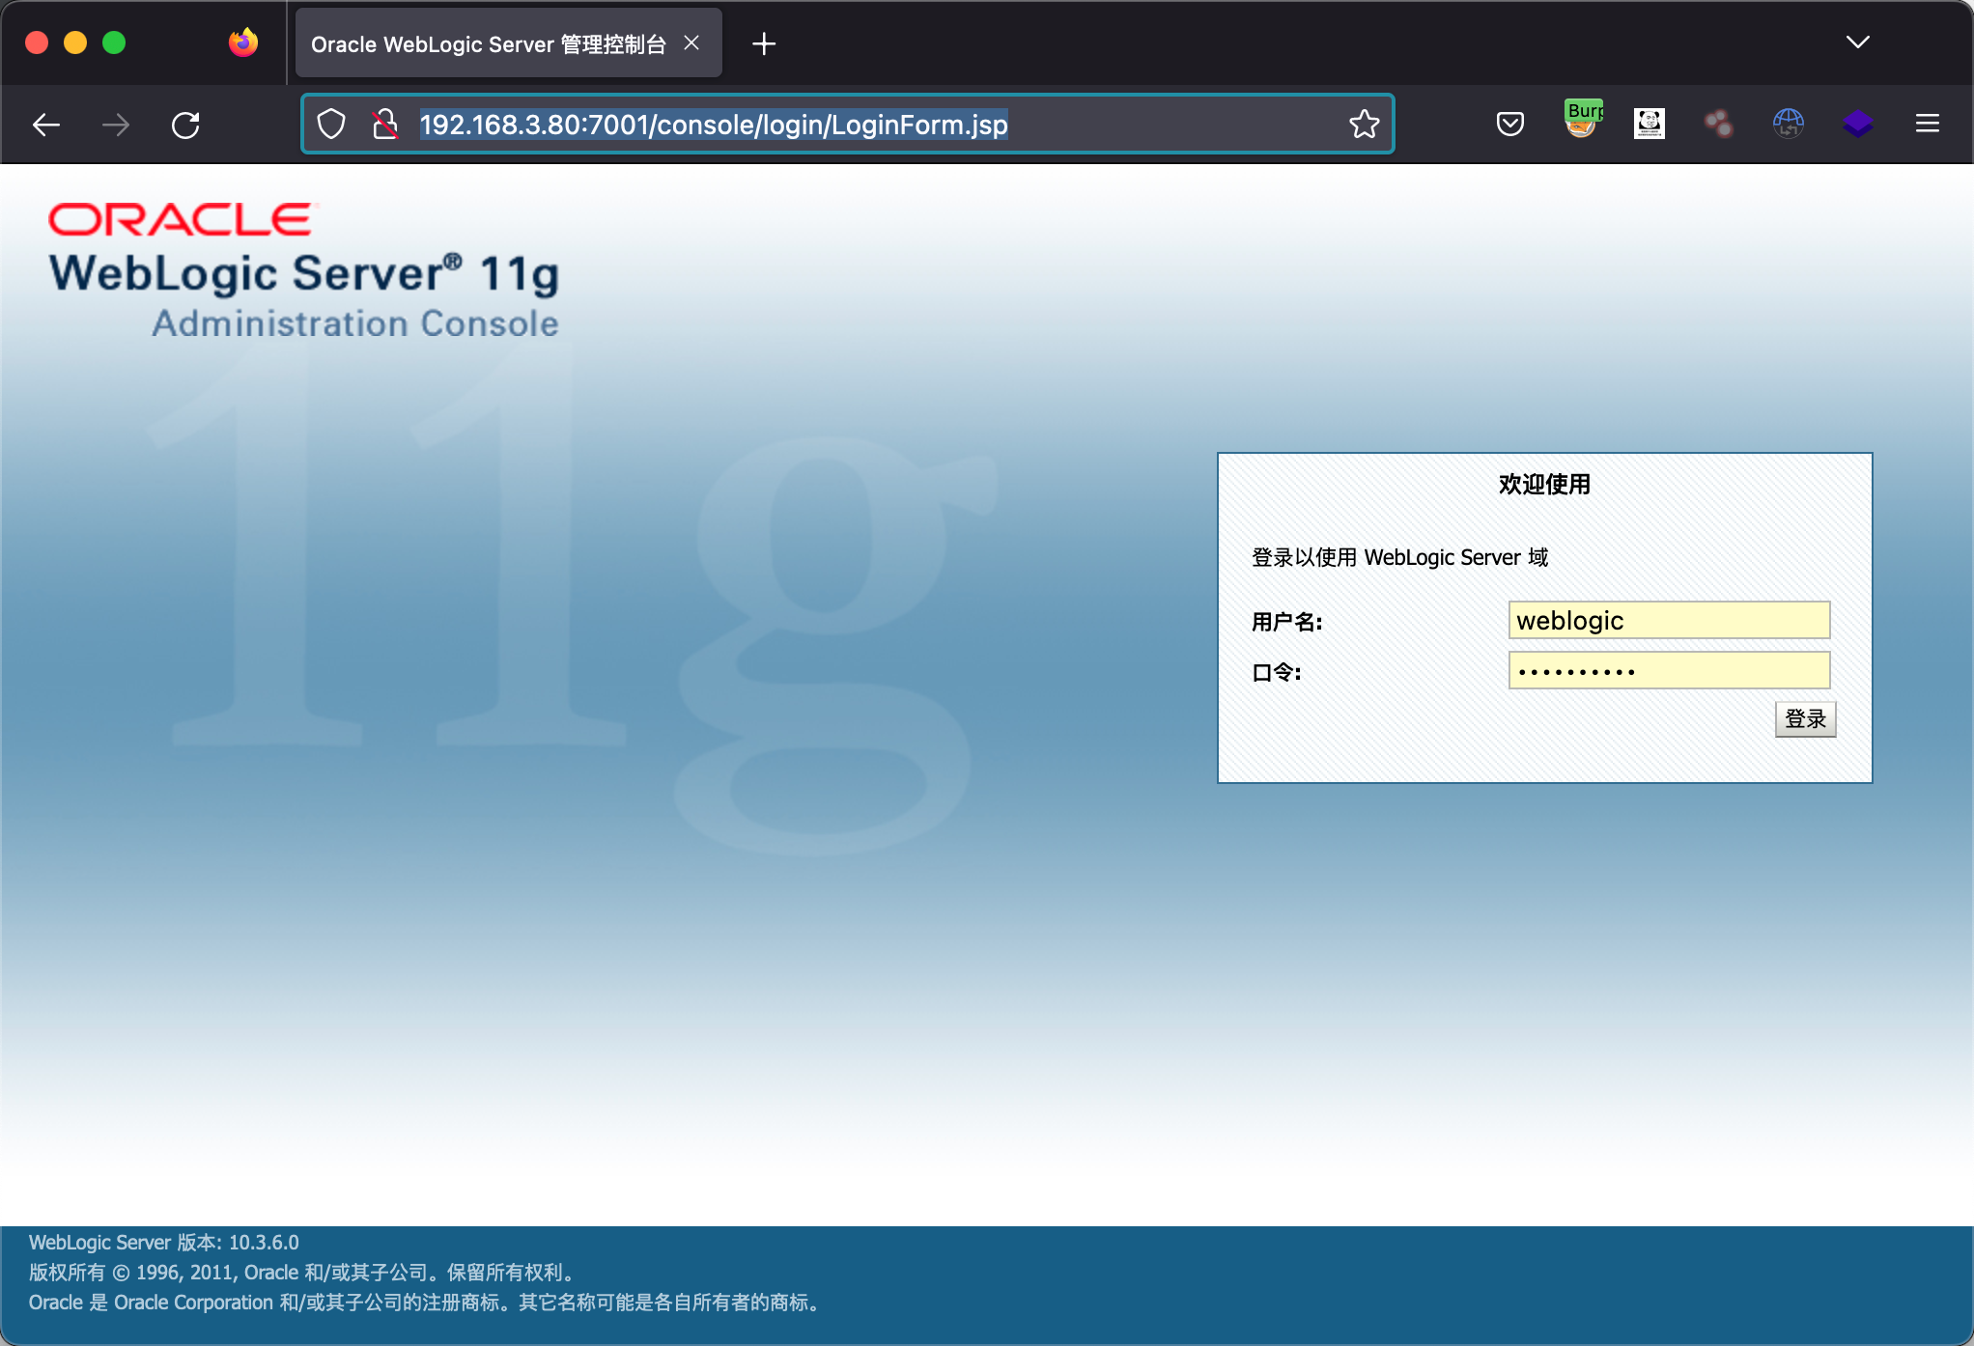The height and width of the screenshot is (1346, 1974).
Task: Focus the 用户名 username field
Action: [x=1669, y=621]
